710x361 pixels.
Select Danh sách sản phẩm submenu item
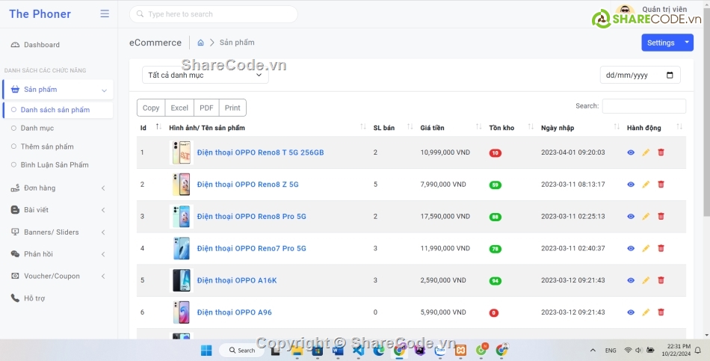(58, 110)
